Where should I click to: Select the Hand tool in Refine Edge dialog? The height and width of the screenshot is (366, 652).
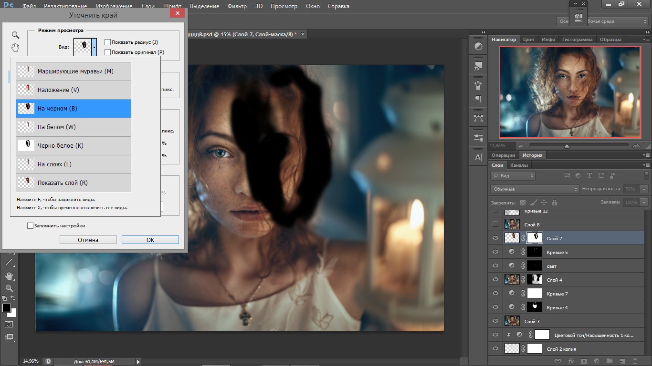coord(15,47)
